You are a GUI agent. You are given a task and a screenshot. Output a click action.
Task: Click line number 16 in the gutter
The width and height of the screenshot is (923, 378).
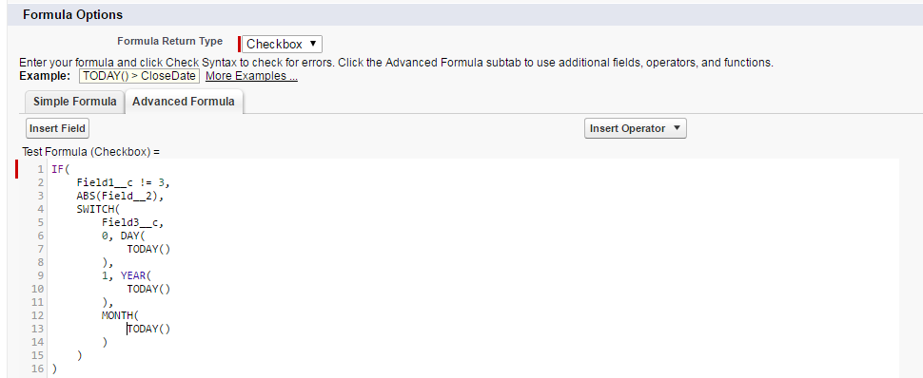point(38,369)
